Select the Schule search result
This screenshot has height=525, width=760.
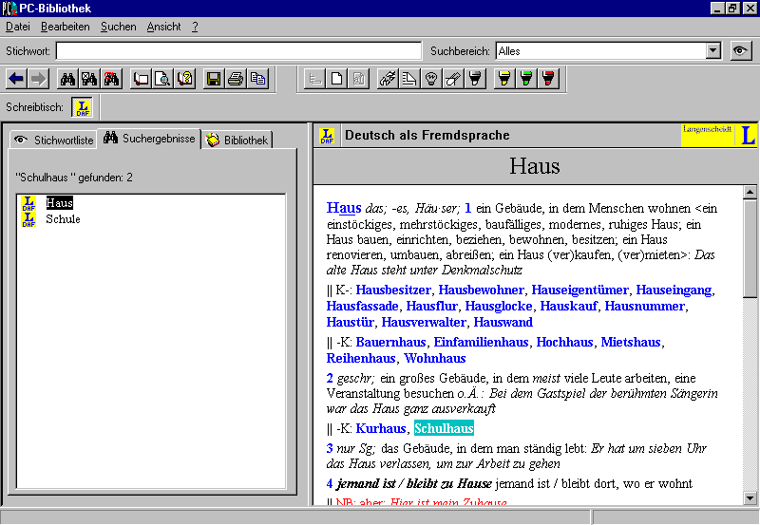coord(63,219)
